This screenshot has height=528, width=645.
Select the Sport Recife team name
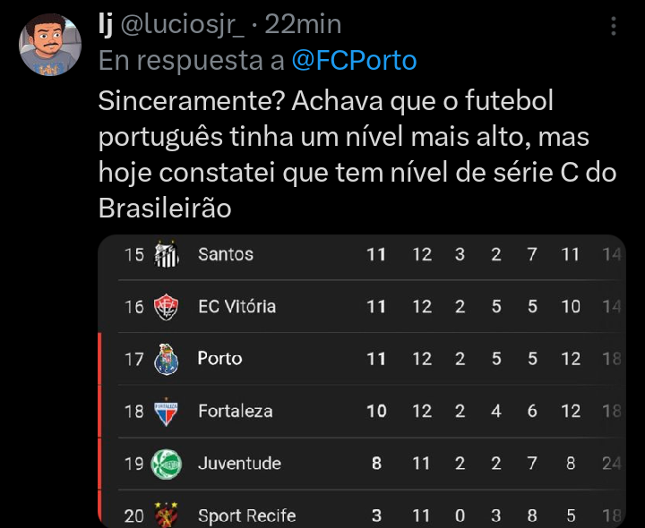(x=247, y=515)
